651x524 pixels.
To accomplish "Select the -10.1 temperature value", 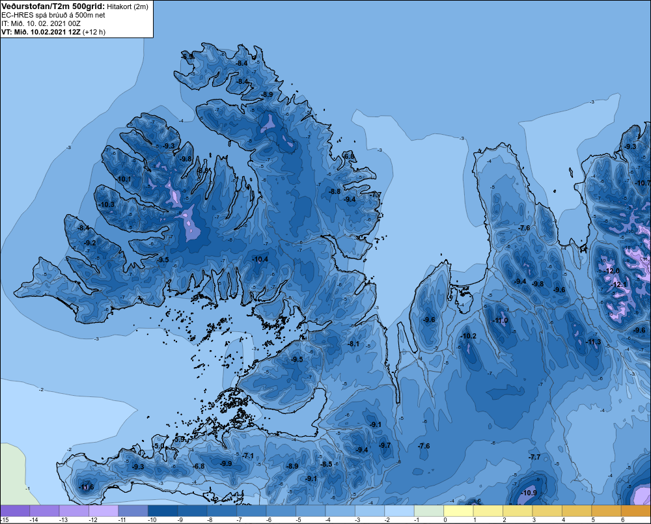I will pyautogui.click(x=124, y=179).
